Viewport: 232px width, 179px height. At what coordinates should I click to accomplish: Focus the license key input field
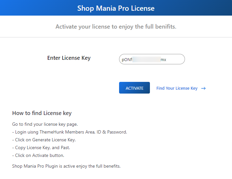[152, 59]
